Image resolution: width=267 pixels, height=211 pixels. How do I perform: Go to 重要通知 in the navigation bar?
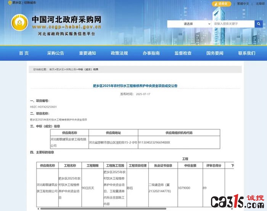tap(88, 53)
